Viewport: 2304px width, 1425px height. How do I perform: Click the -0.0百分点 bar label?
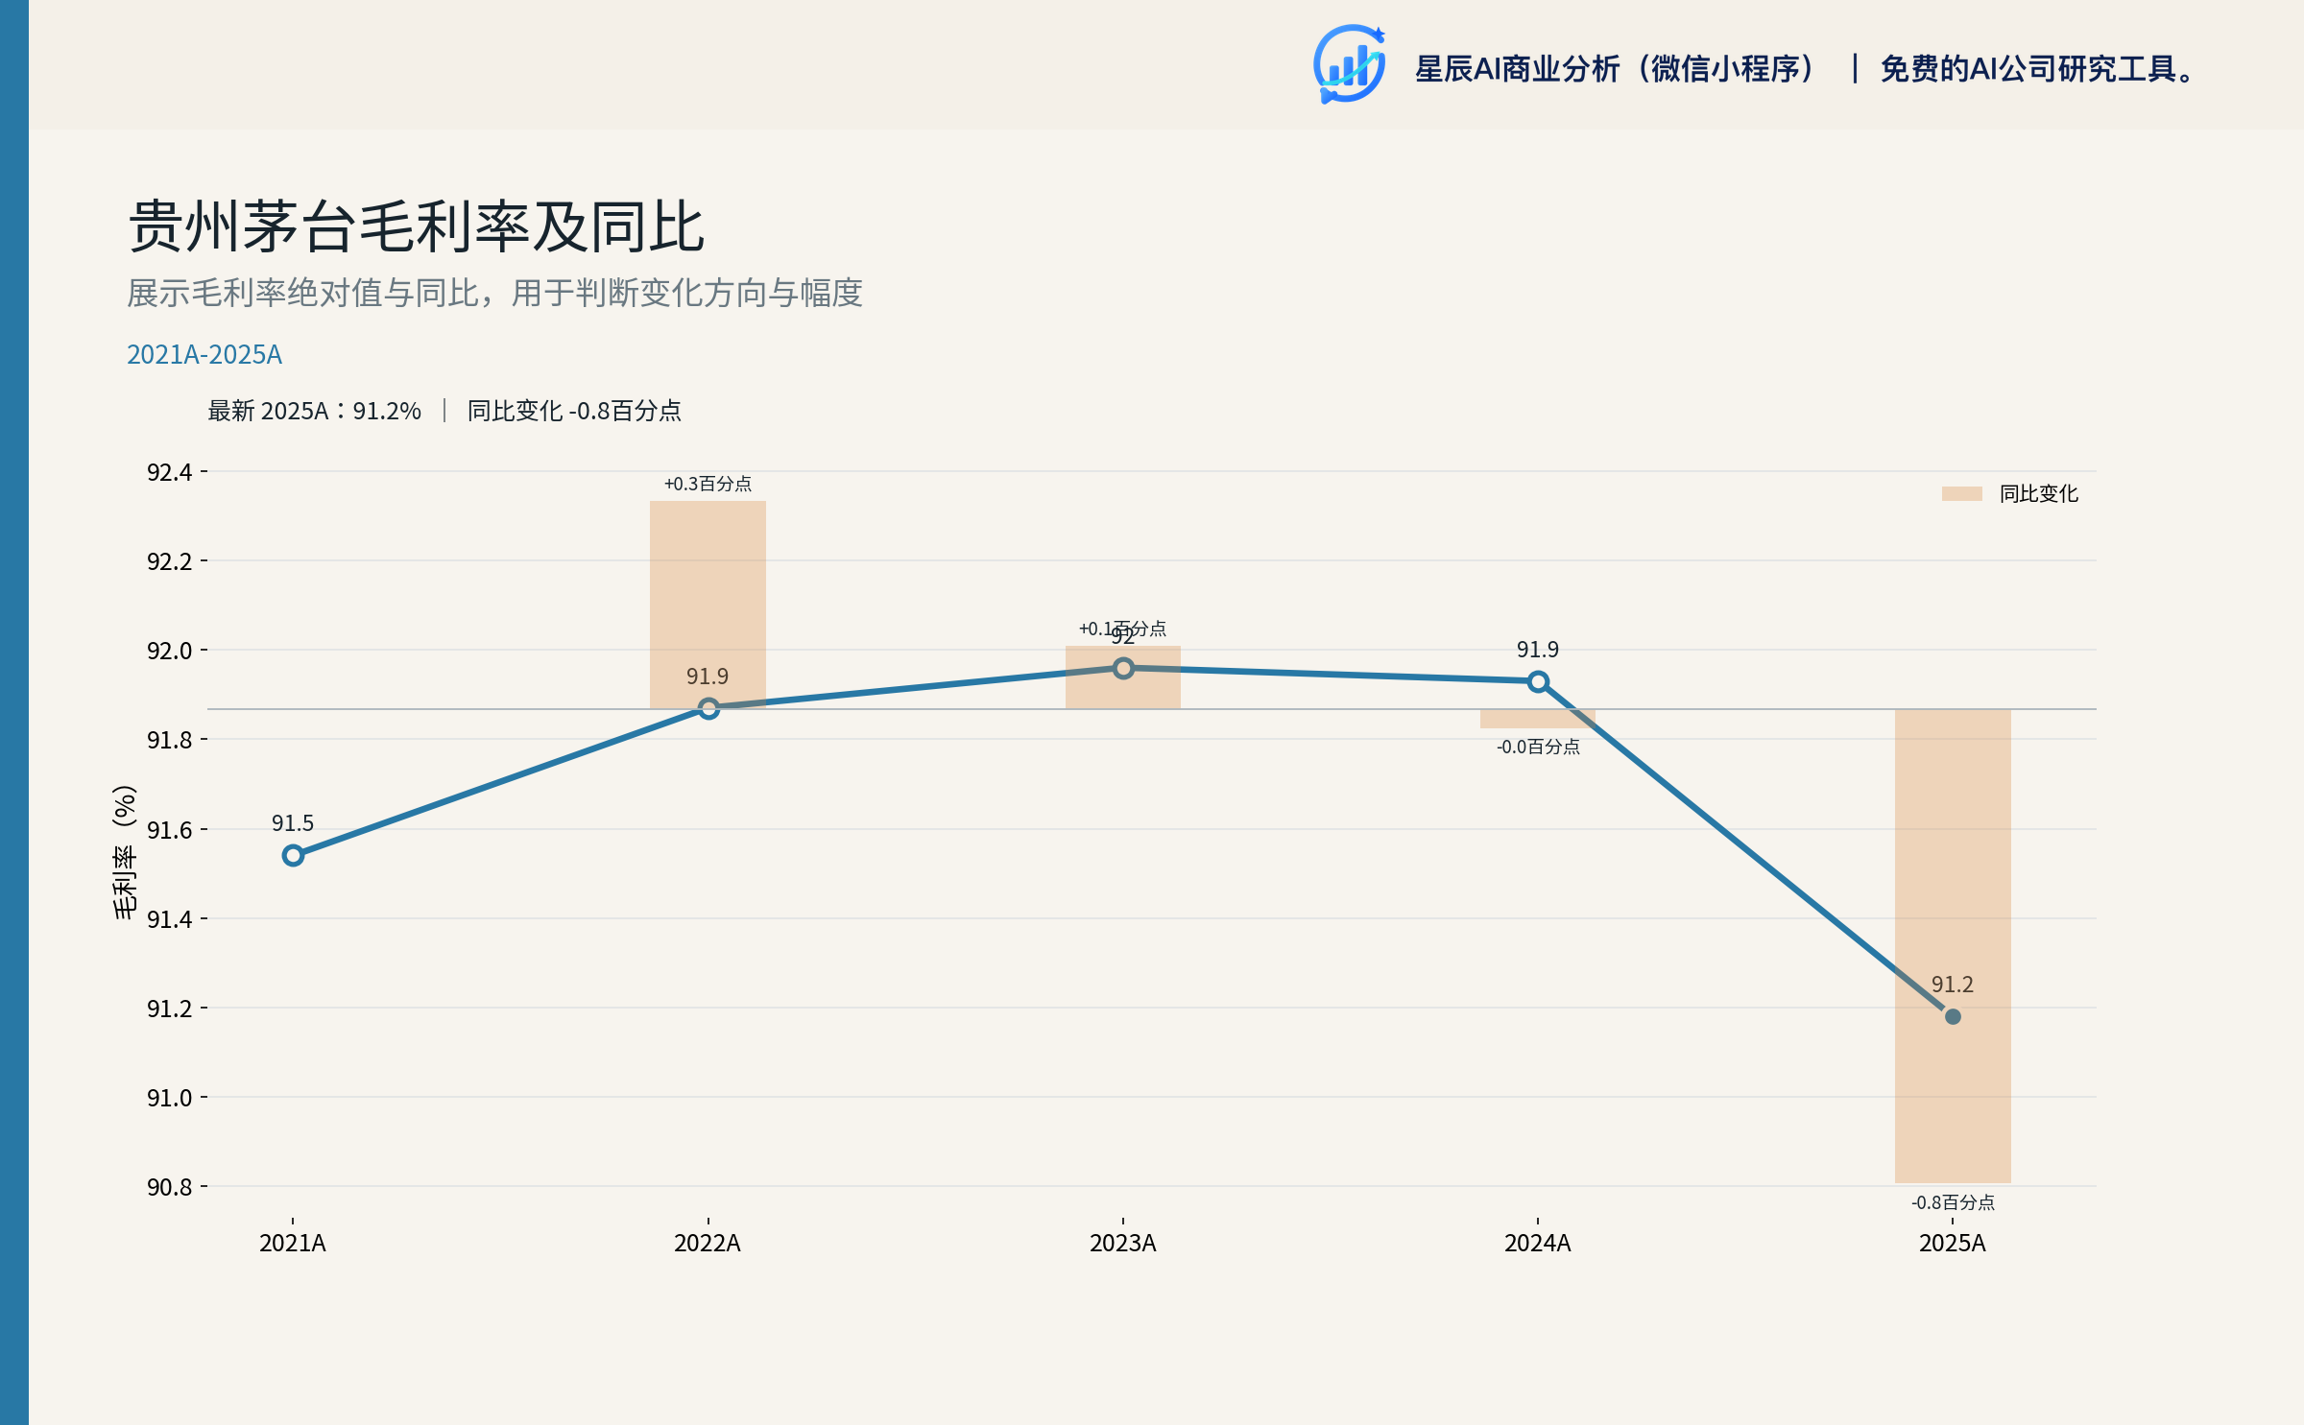coord(1538,747)
